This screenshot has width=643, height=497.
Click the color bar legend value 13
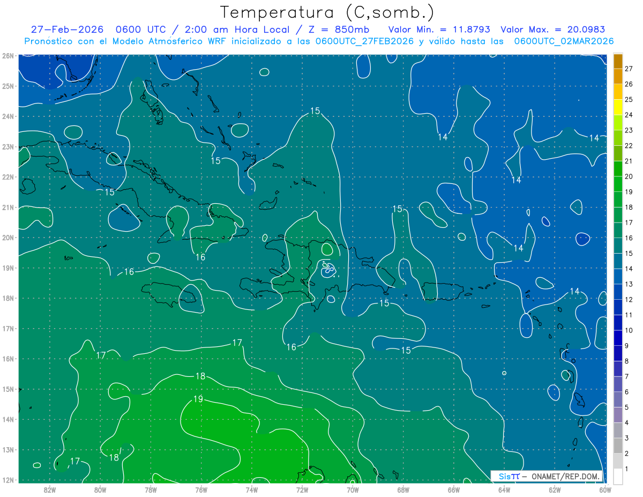[x=629, y=284]
